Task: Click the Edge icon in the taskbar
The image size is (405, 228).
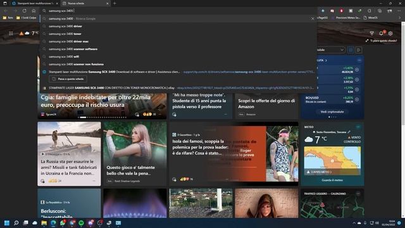Action: [x=53, y=223]
